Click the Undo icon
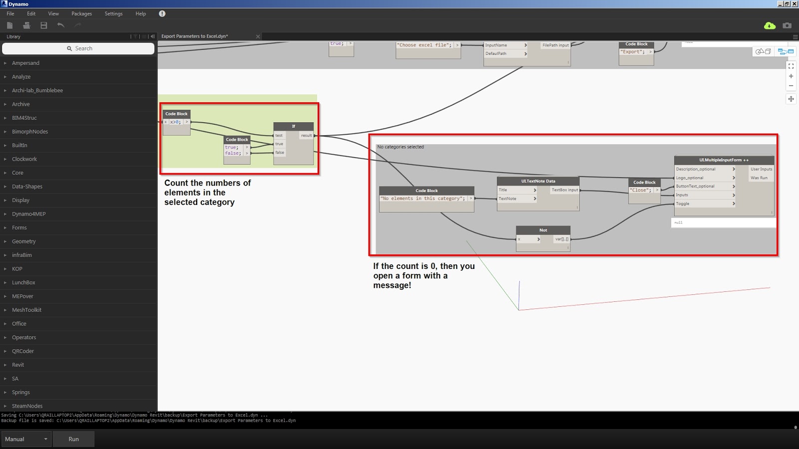 pos(60,25)
